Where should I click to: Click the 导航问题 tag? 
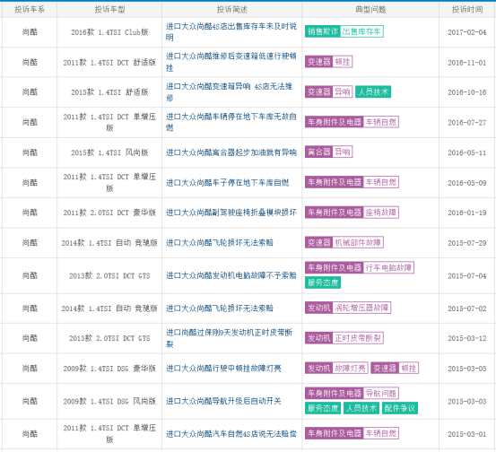(x=381, y=393)
